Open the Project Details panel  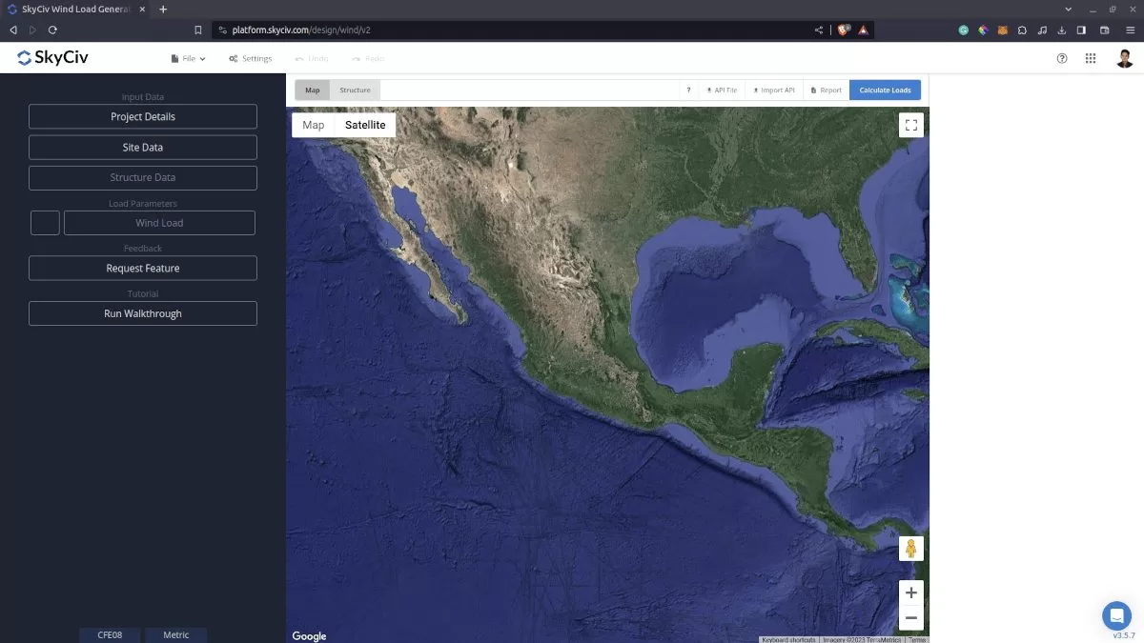(x=143, y=116)
